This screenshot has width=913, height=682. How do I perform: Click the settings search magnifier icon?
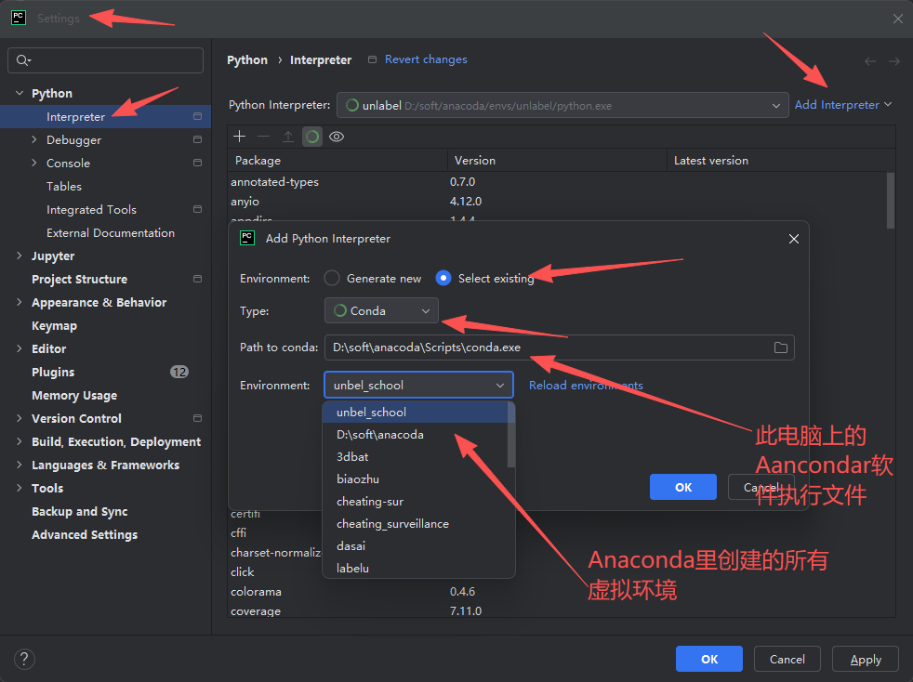pos(23,60)
